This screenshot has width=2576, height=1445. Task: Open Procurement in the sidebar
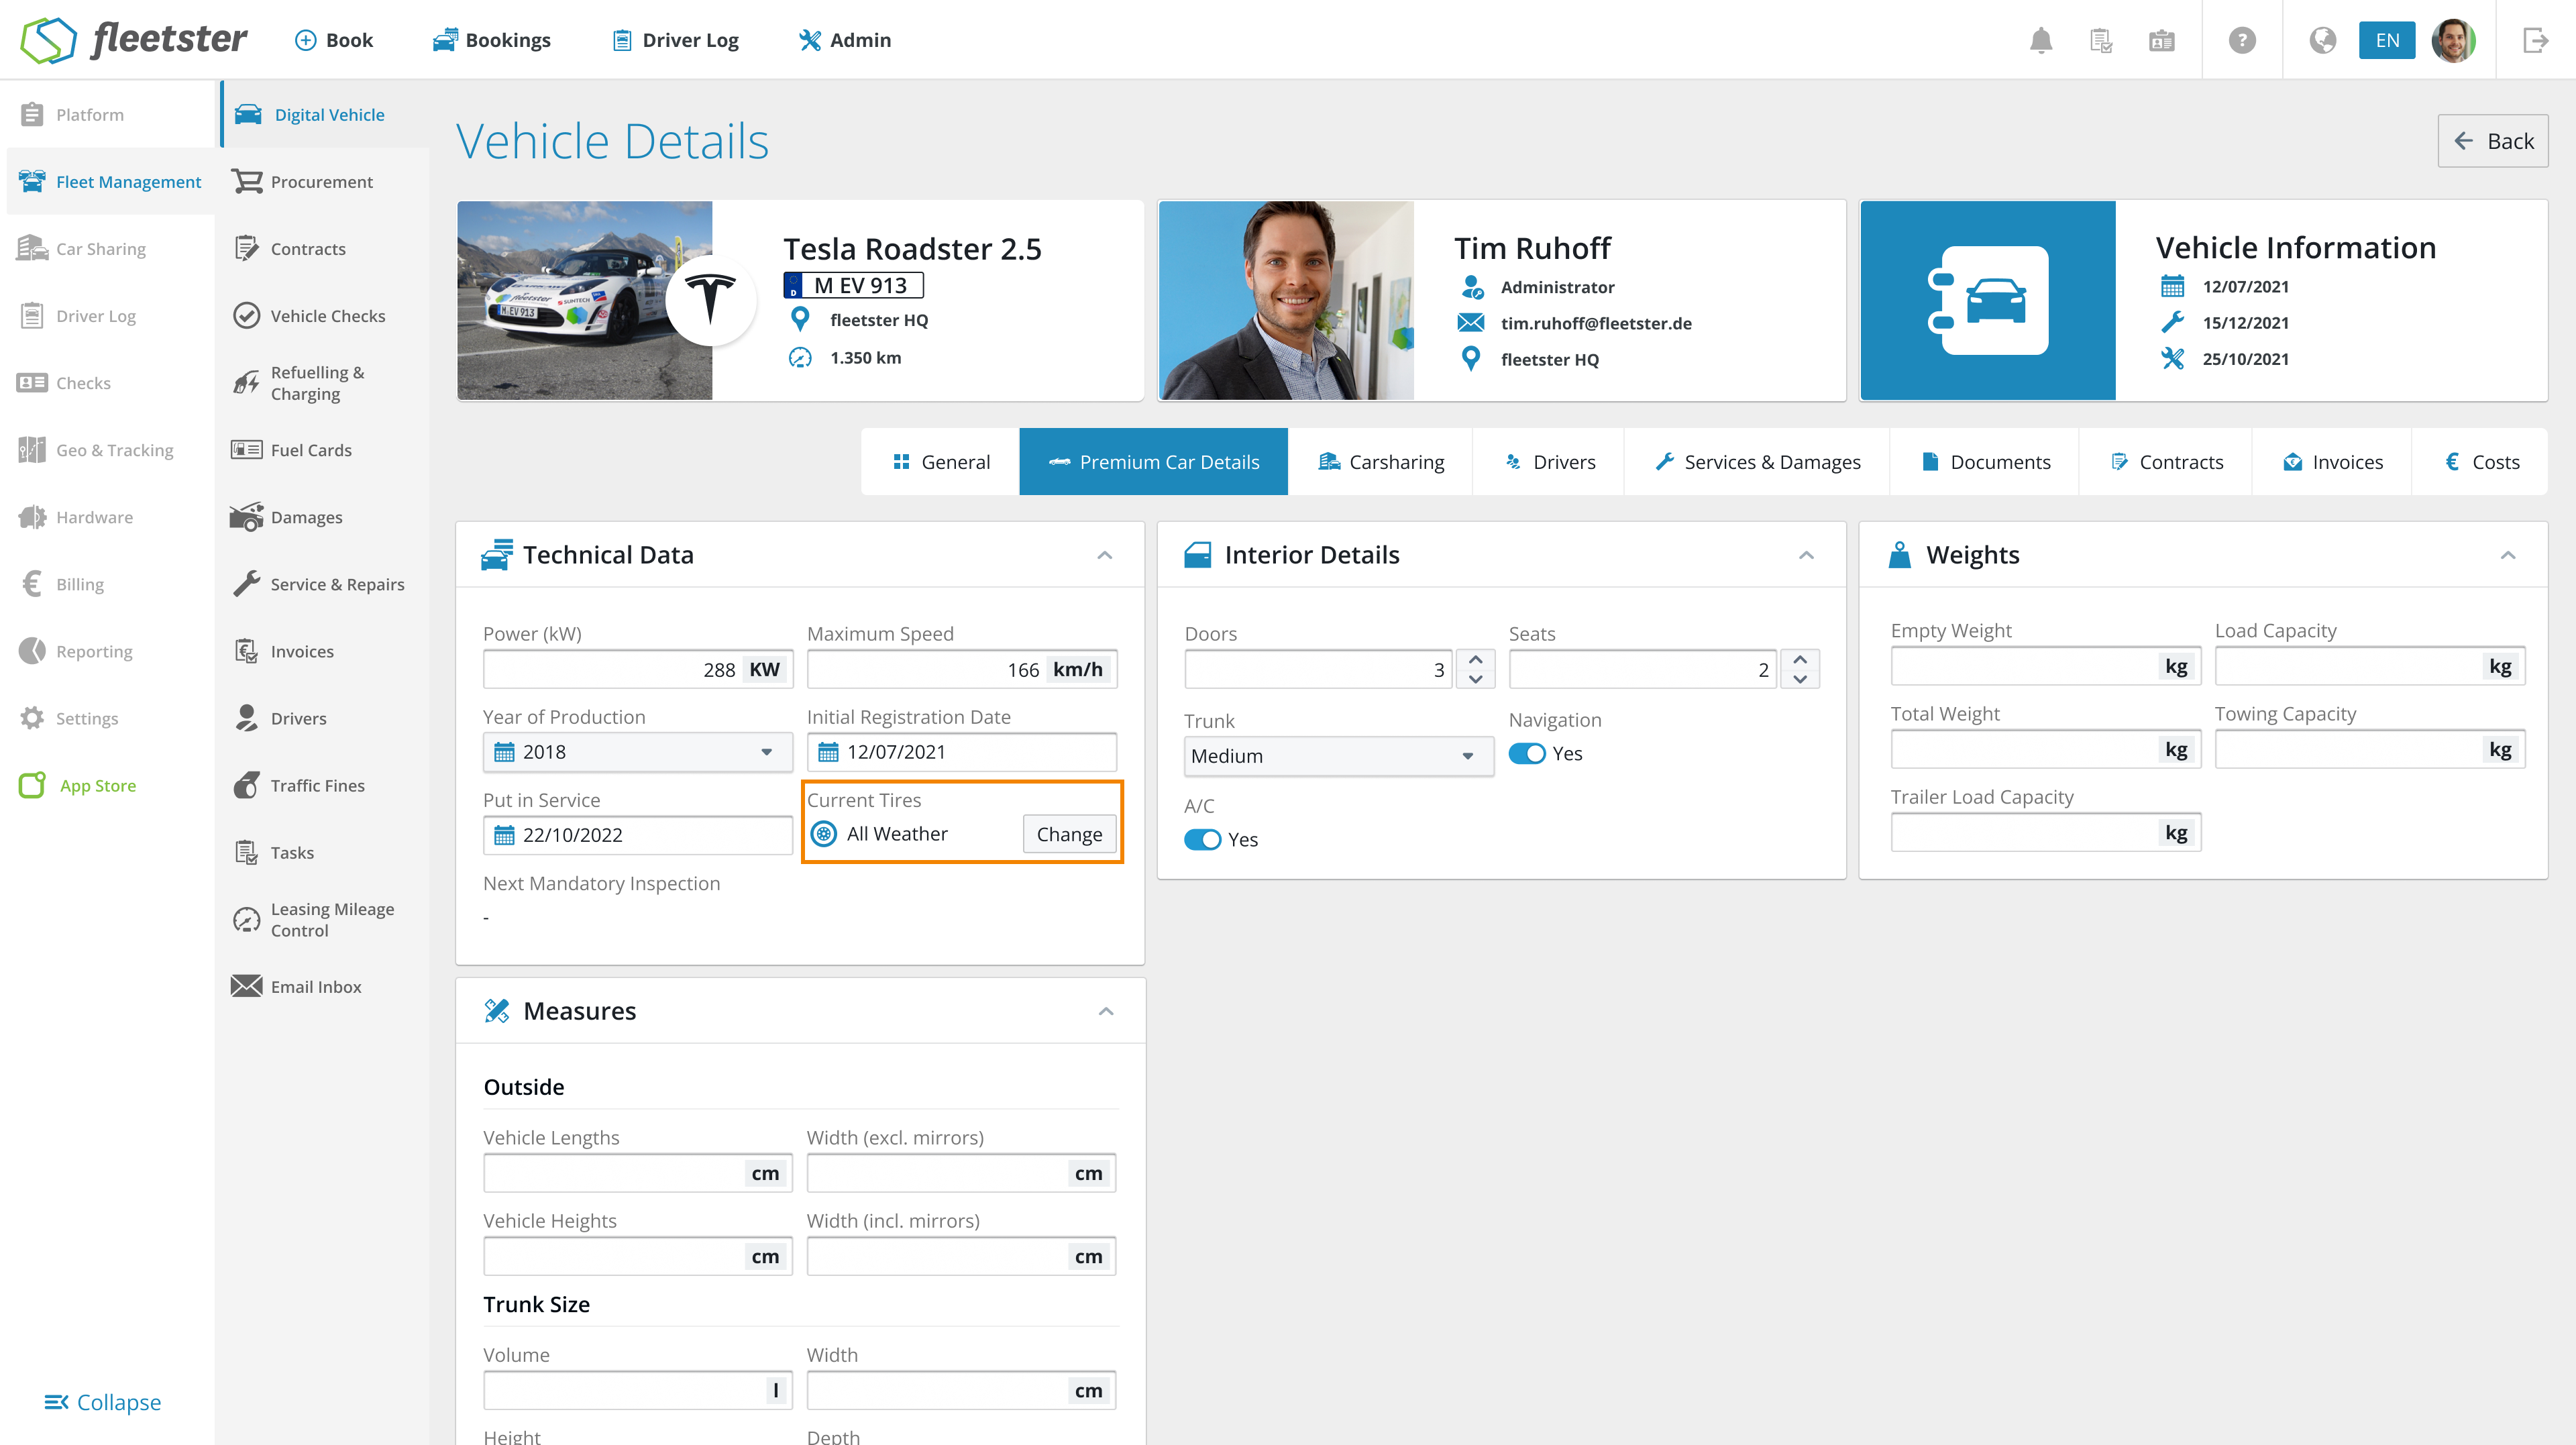(x=322, y=182)
